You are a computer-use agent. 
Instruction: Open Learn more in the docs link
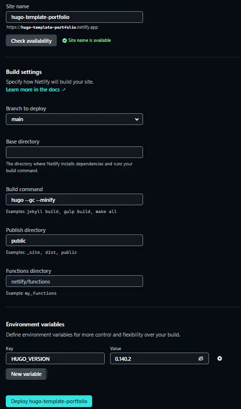(x=33, y=89)
